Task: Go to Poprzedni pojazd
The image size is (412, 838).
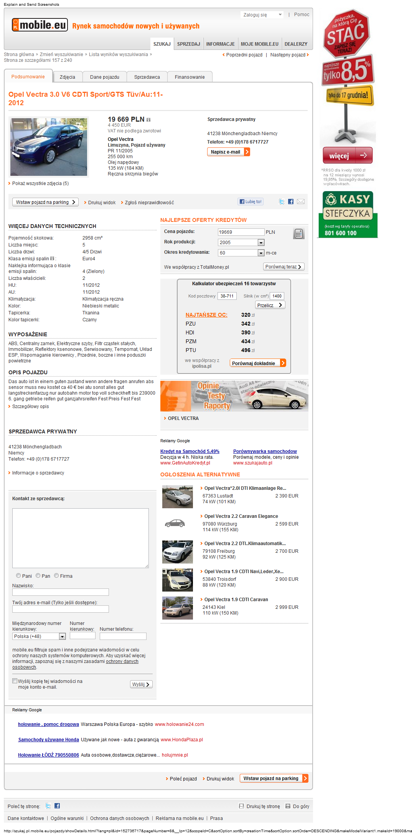Action: click(x=242, y=55)
